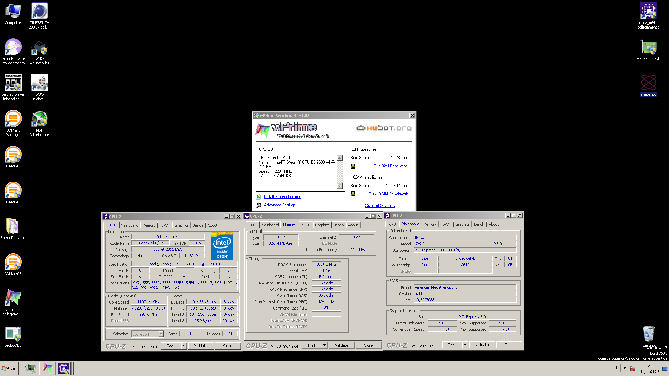Open the wPrime collegamento desktop shortcut
Viewport: 669px width, 376px height.
13,303
